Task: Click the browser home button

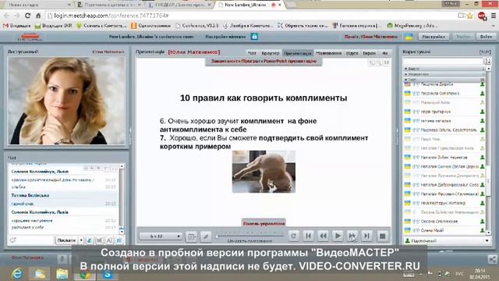Action: (x=38, y=16)
